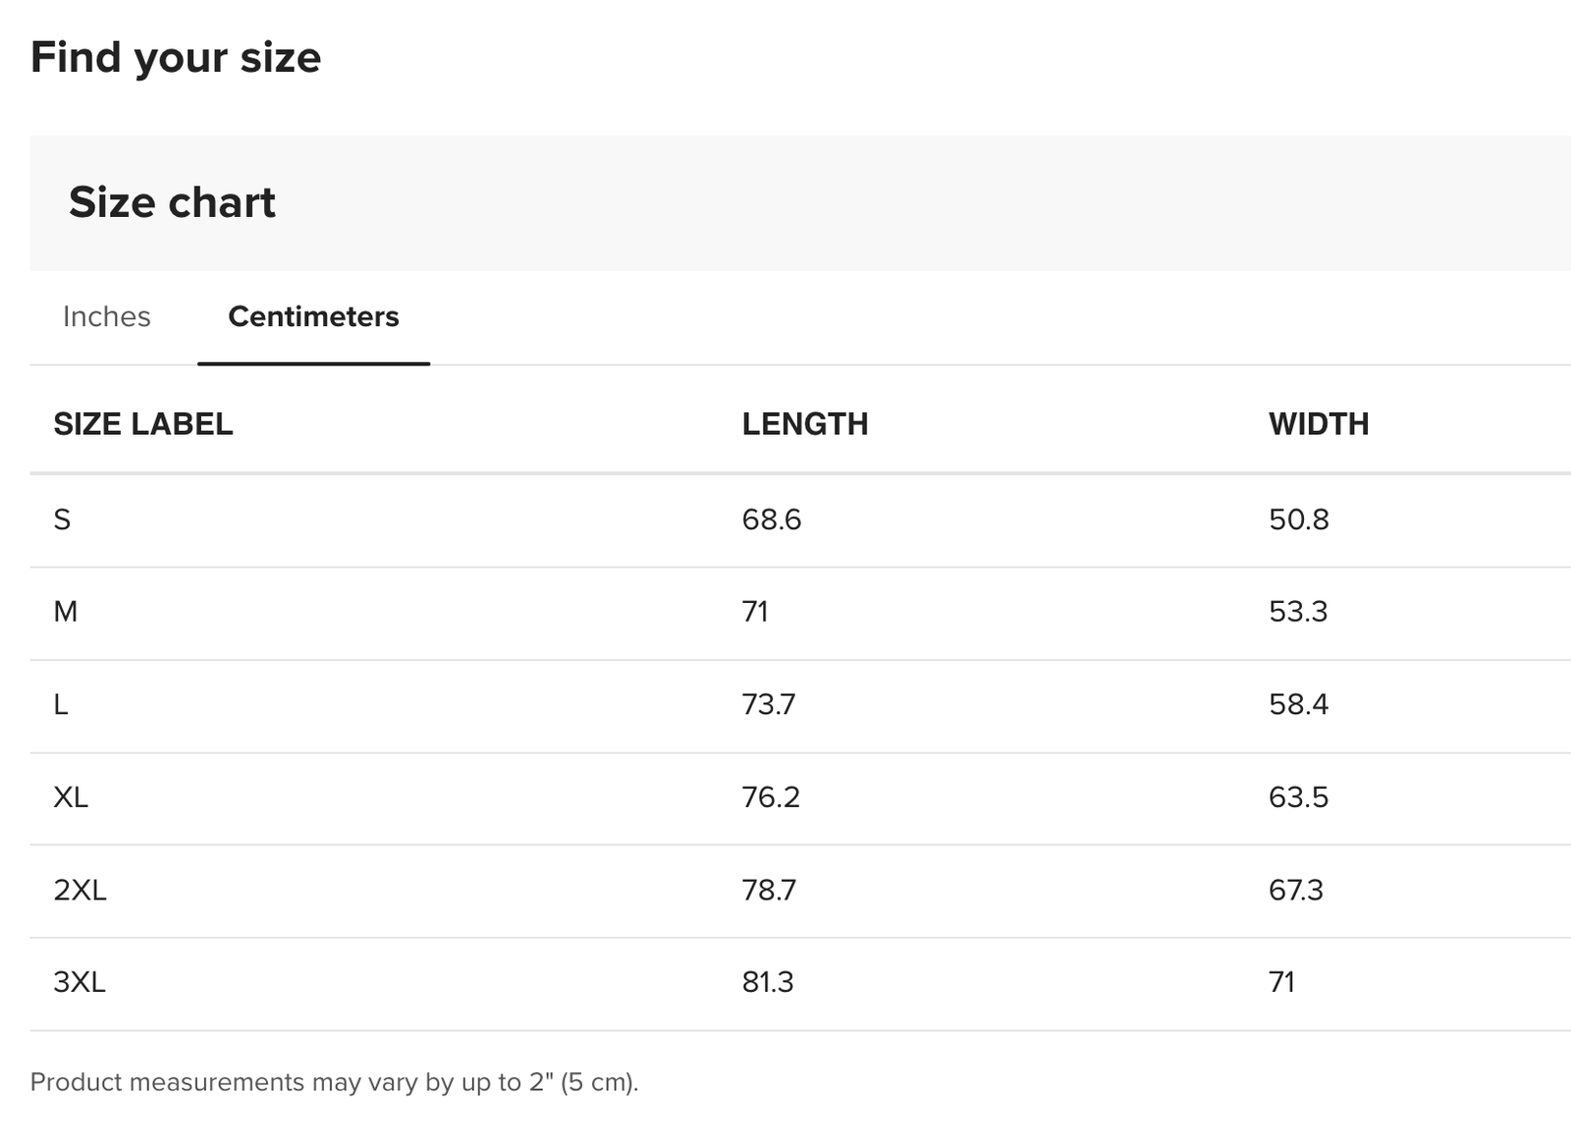Click the L size label cell
Viewport: 1571px width, 1144px height.
pos(61,704)
